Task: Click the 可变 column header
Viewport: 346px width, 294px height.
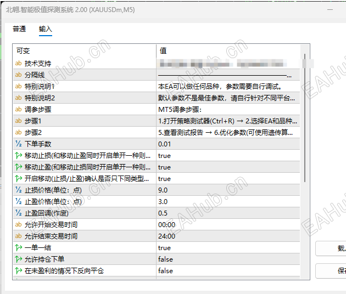Action: click(23, 51)
